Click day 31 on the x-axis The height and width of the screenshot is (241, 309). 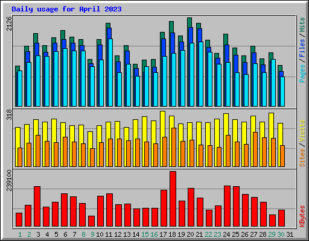pos(290,234)
